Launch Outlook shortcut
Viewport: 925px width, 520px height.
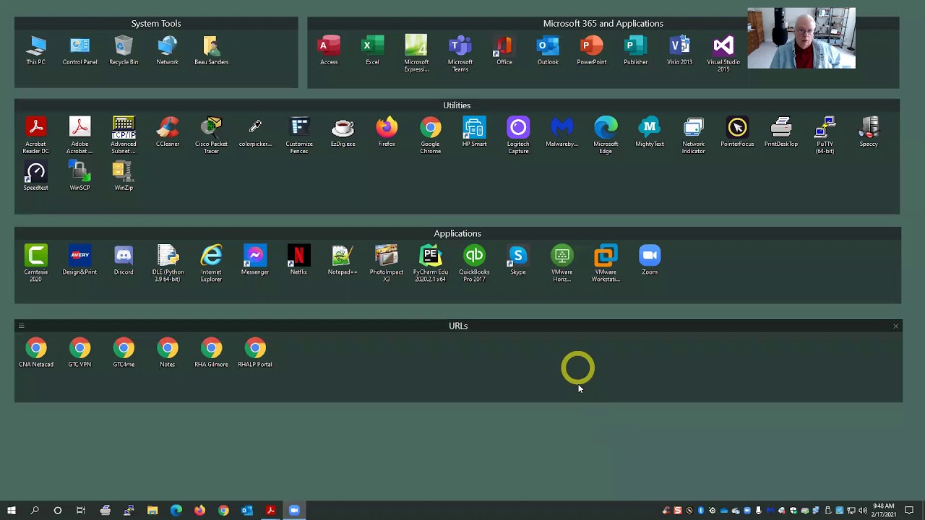[x=548, y=51]
